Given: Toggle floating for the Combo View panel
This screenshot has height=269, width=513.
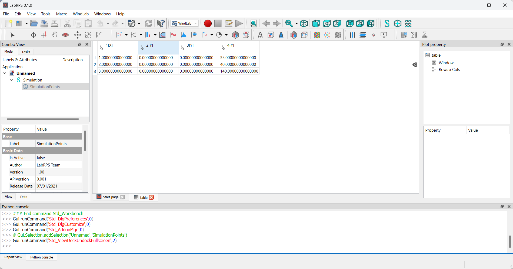Looking at the screenshot, I should [80, 44].
